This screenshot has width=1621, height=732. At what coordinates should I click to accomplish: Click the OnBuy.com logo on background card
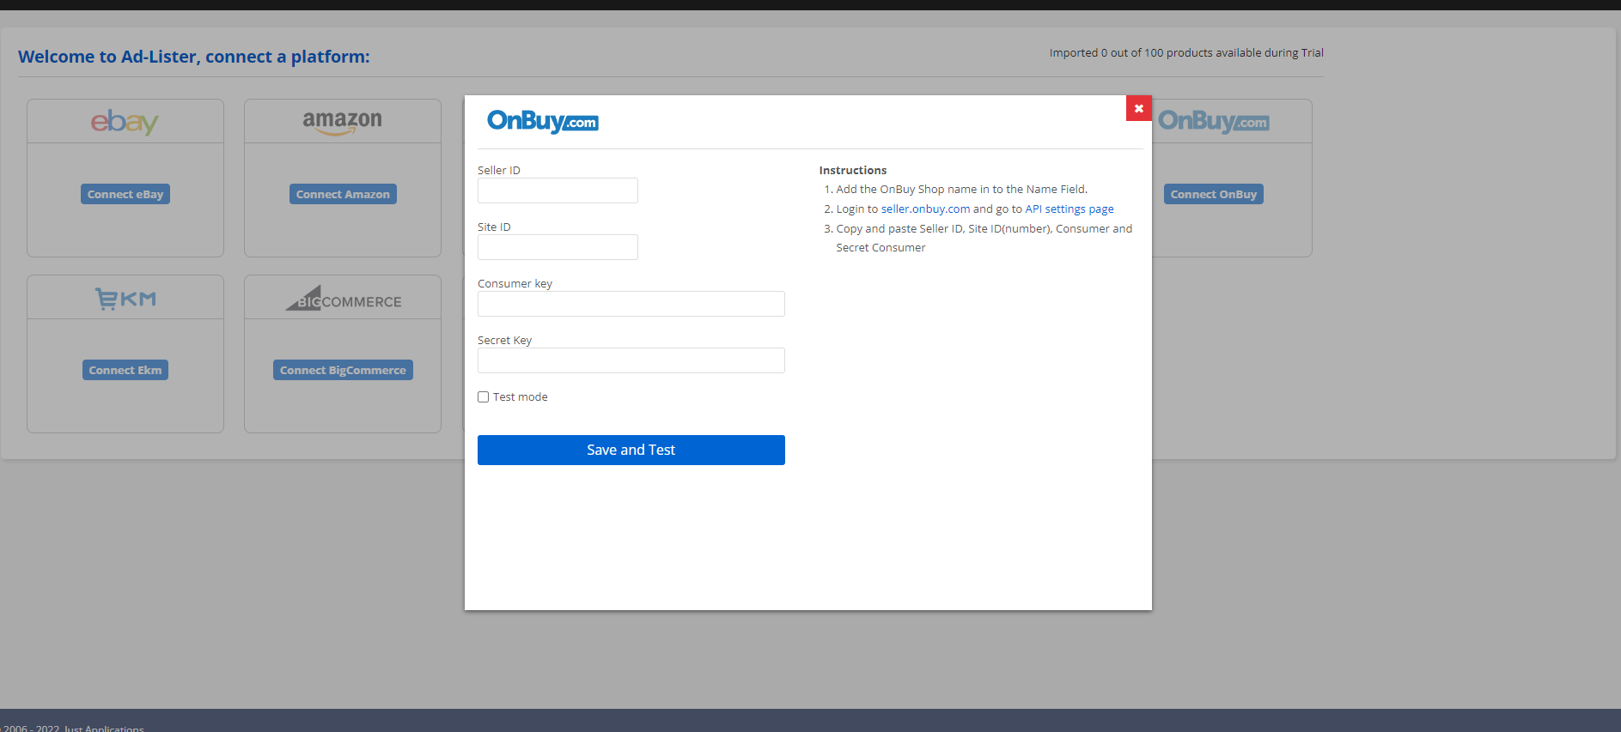(x=1213, y=121)
